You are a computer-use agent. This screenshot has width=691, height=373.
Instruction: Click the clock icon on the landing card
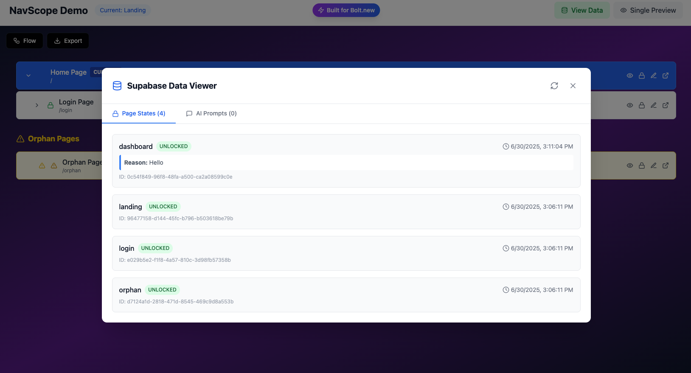(506, 207)
